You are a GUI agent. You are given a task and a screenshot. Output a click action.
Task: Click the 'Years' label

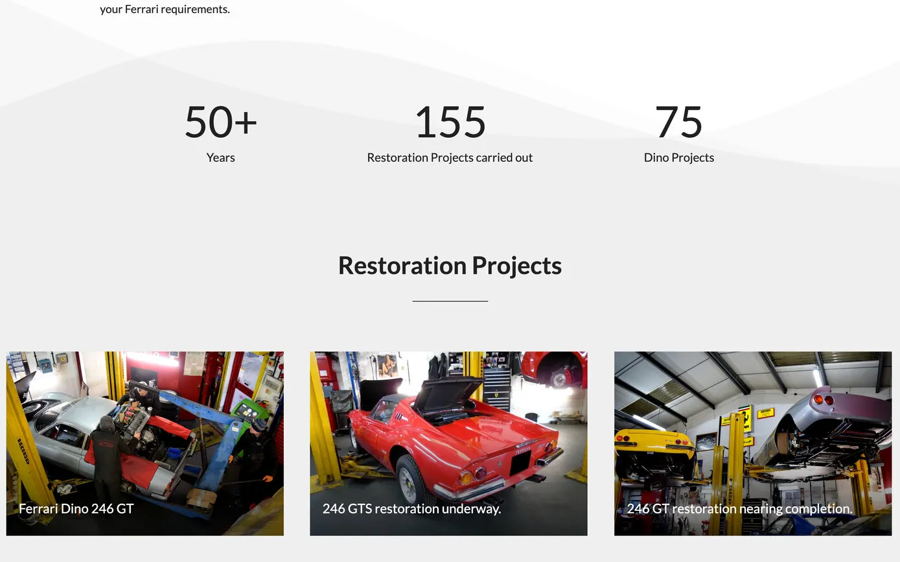coord(220,157)
